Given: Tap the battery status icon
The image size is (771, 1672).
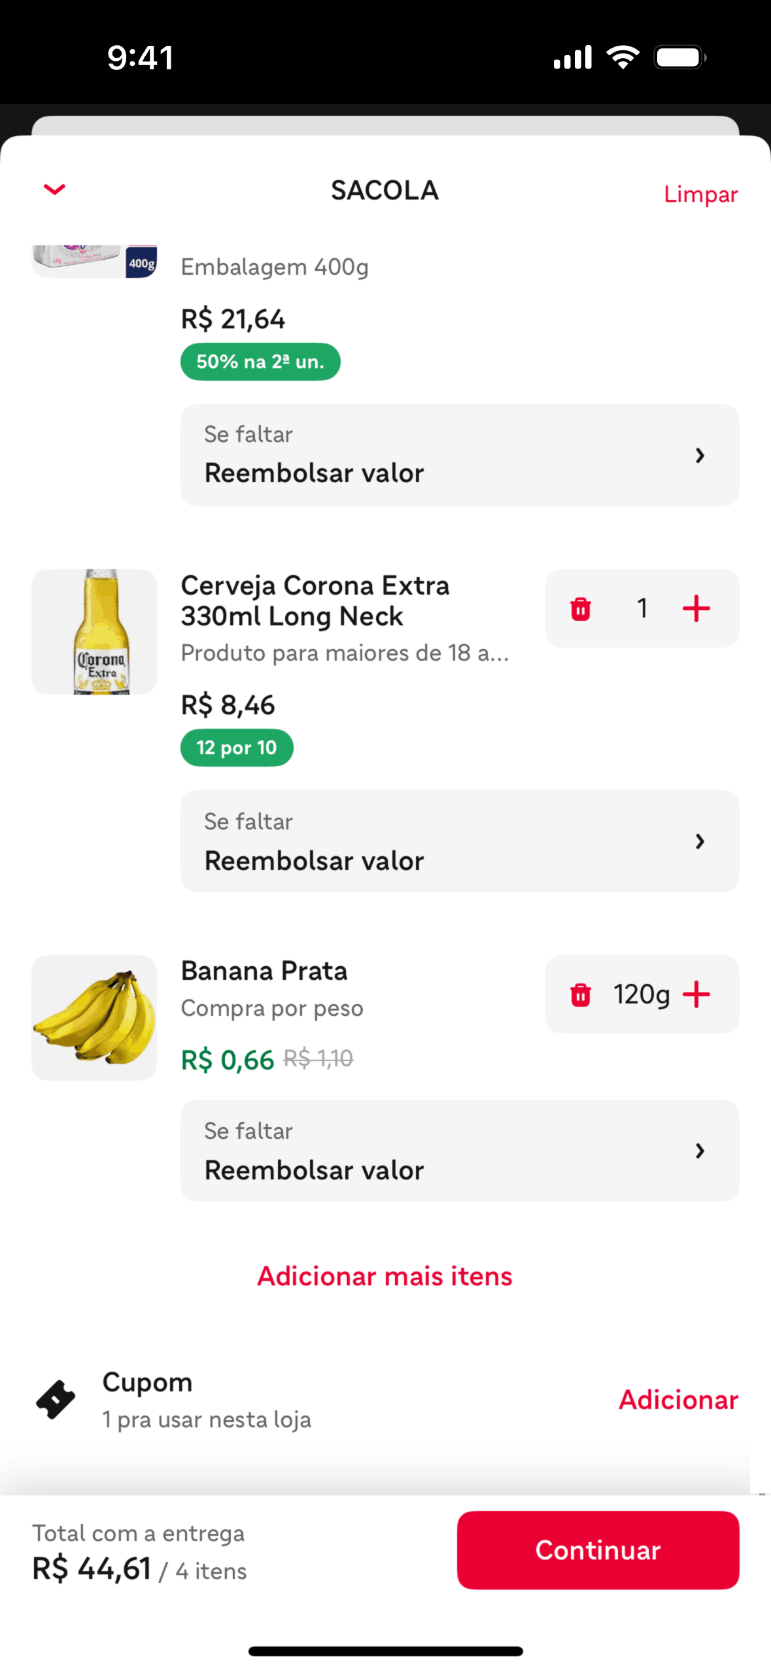Looking at the screenshot, I should 679,58.
